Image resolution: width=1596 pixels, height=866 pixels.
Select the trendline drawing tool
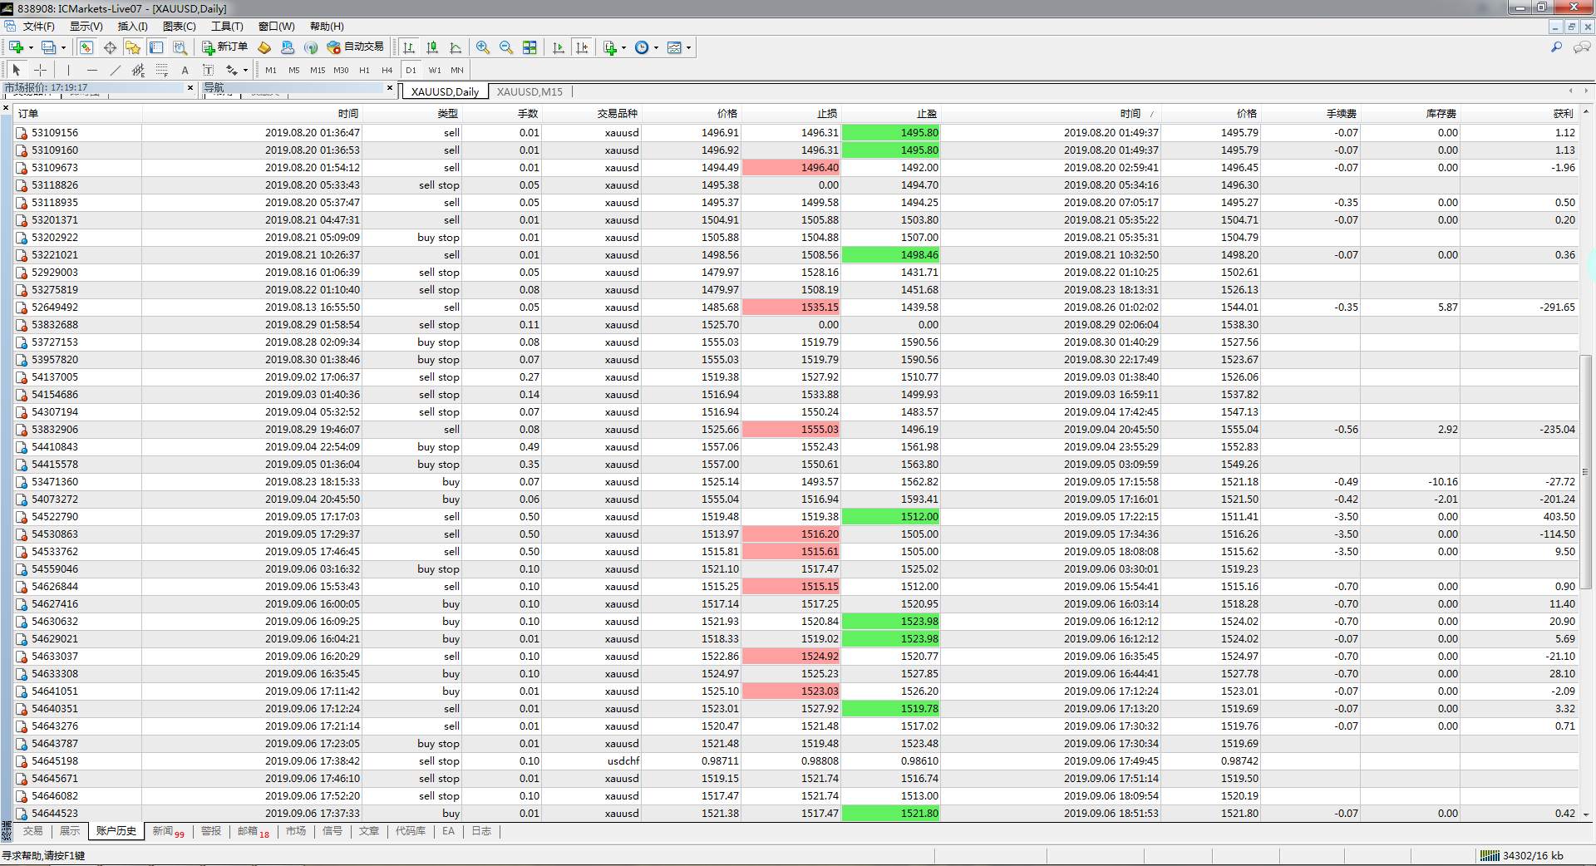(x=115, y=70)
